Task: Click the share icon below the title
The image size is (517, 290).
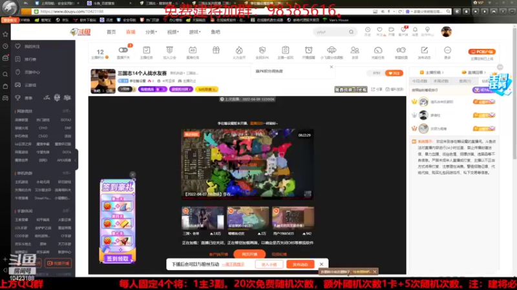Action: tap(377, 90)
